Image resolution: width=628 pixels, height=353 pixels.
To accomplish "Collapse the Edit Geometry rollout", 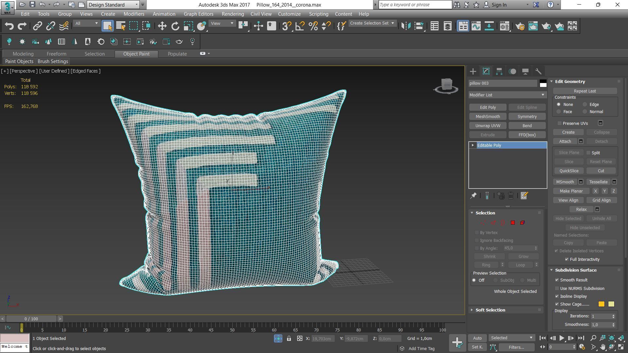I will (x=570, y=81).
